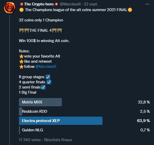154x145 pixels.
Task: Click the sun emoji before tweet title
Action: coord(21,10)
